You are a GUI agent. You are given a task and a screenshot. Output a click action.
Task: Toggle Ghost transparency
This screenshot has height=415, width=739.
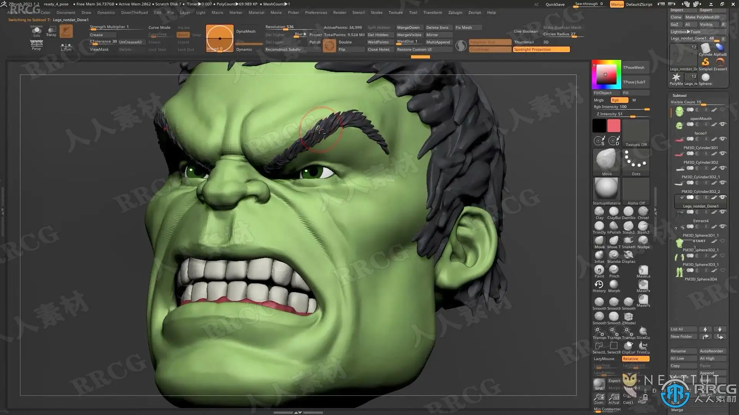(x=66, y=31)
